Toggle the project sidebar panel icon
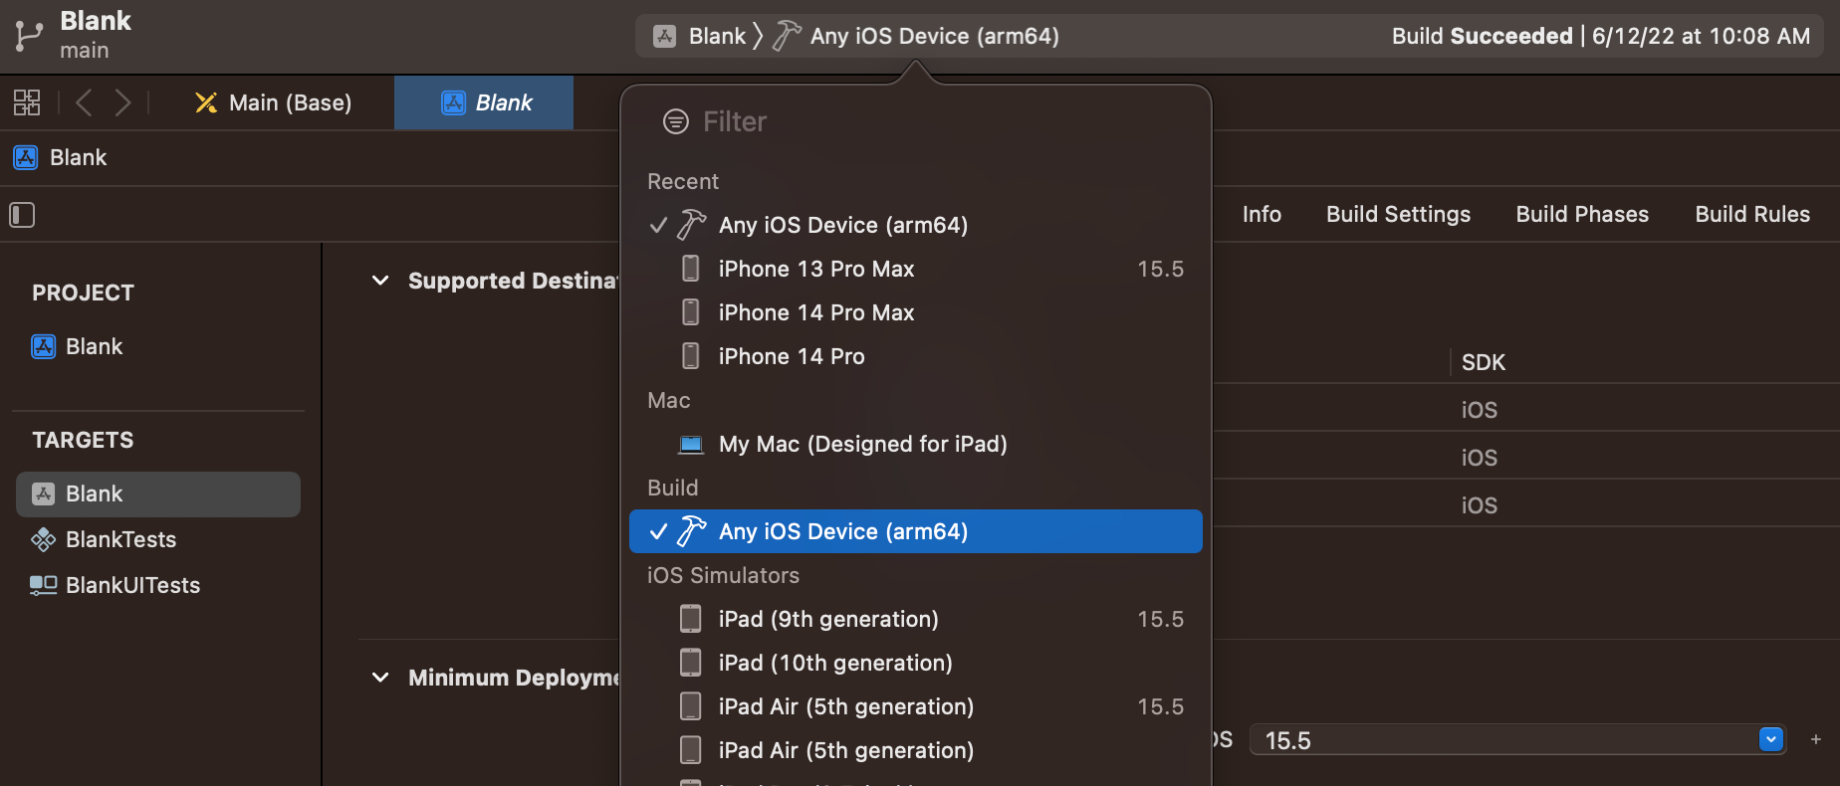This screenshot has height=786, width=1840. (22, 215)
